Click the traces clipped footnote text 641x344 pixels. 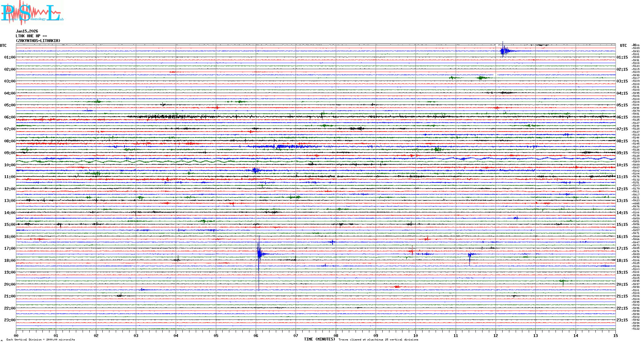(x=378, y=340)
